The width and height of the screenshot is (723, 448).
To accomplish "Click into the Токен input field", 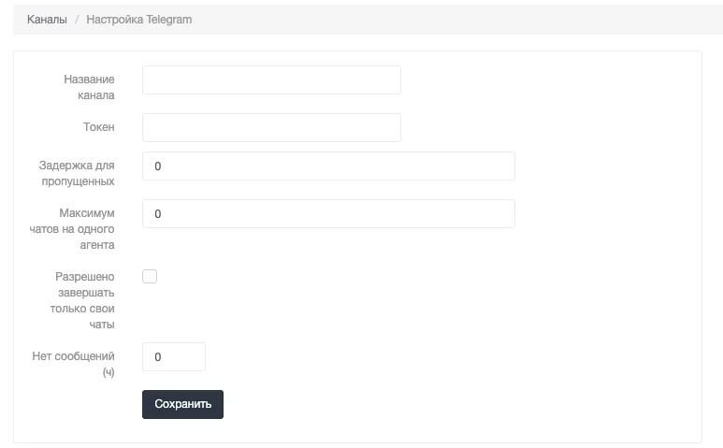I will coord(271,128).
